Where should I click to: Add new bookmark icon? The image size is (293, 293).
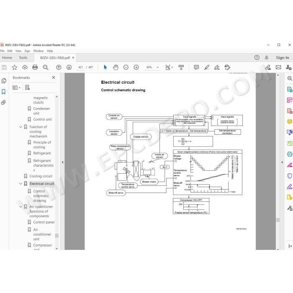tap(28, 87)
